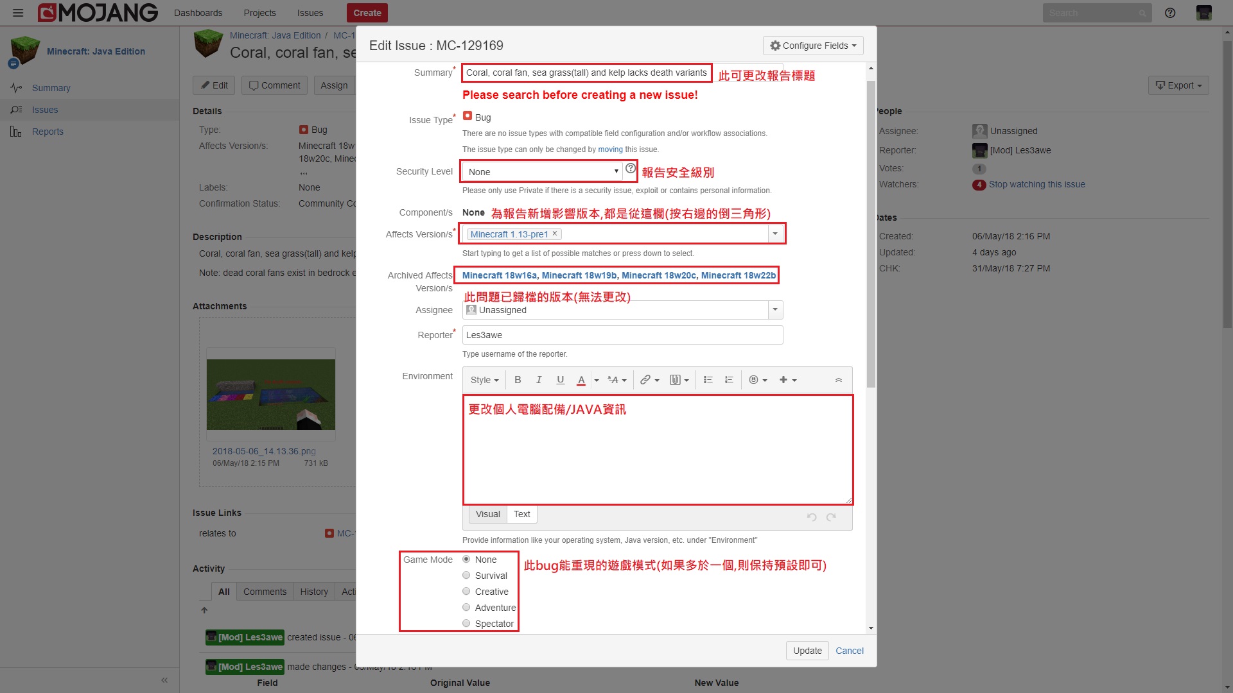Open the Configure Fields dropdown
Viewport: 1233px width, 693px height.
[x=813, y=46]
